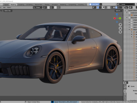This screenshot has height=103, width=137.
Task: Toggle snapping magnet icon
Action: 49,7
